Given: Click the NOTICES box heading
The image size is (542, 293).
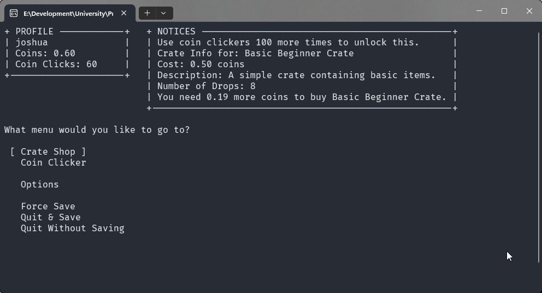Looking at the screenshot, I should 176,31.
